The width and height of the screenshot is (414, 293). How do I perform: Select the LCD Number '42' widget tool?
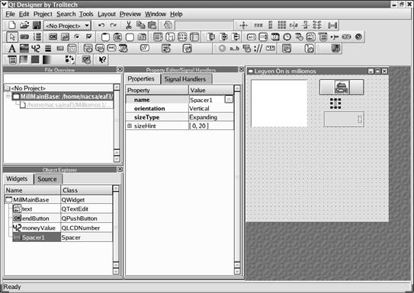36,49
